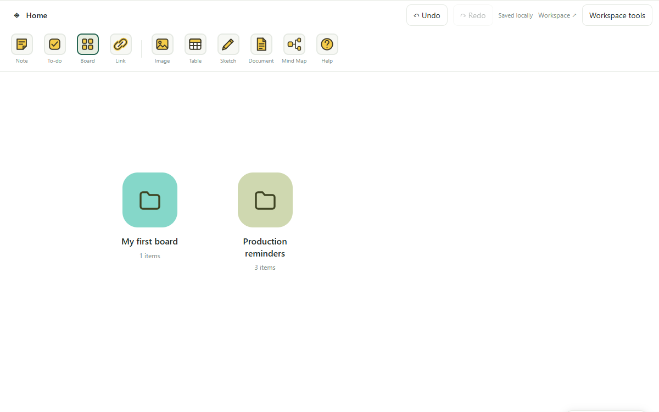The width and height of the screenshot is (659, 412).
Task: Select the To-do tool
Action: [55, 44]
